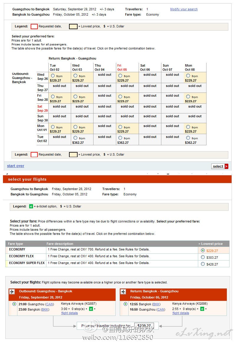Click the e-ticket icon for flight KQ886
236x343 pixels.
[202, 309]
